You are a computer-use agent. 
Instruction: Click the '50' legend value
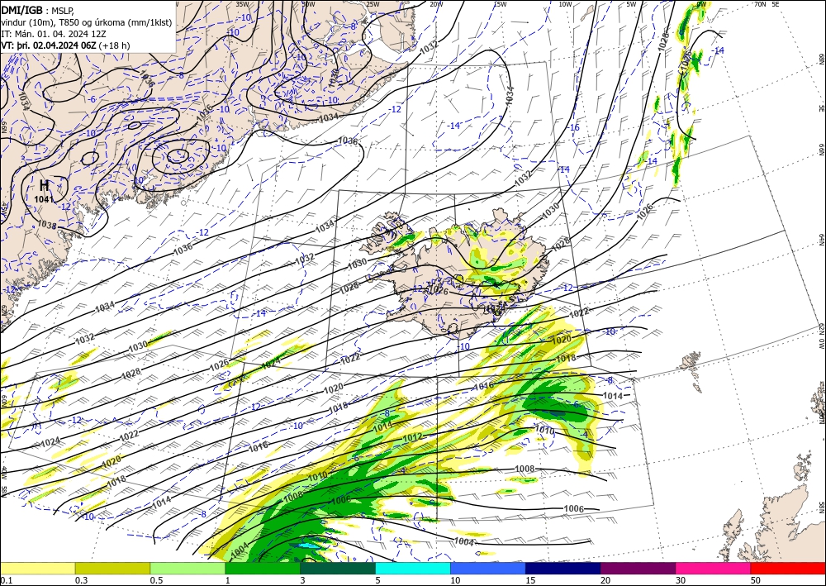756,580
